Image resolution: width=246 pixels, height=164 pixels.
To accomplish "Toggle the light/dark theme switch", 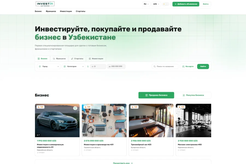I will (166, 4).
